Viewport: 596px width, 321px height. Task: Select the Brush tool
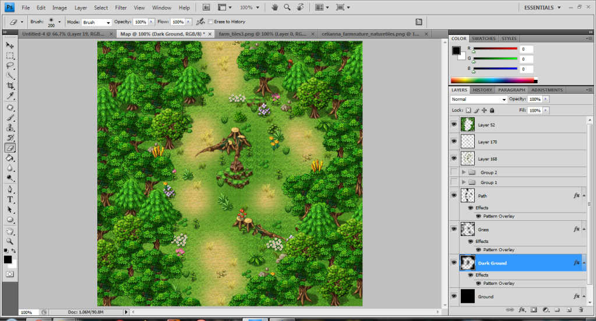10,118
